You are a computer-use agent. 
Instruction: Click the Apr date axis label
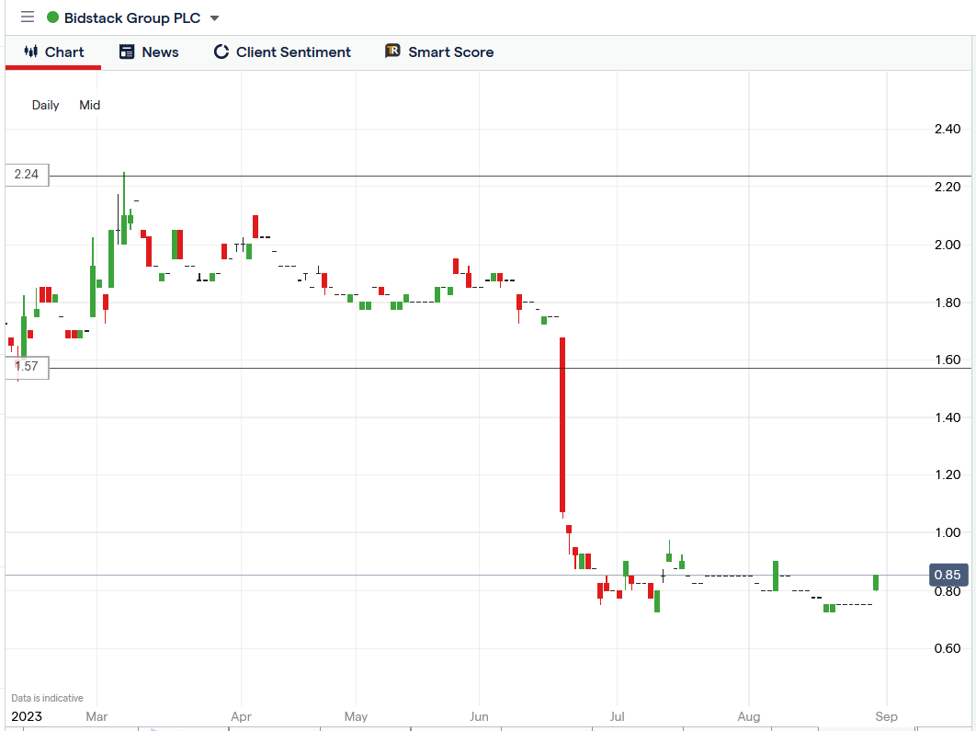[241, 716]
